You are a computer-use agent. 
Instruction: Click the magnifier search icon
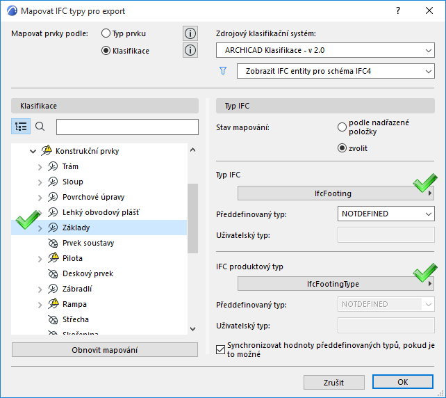[x=40, y=127]
